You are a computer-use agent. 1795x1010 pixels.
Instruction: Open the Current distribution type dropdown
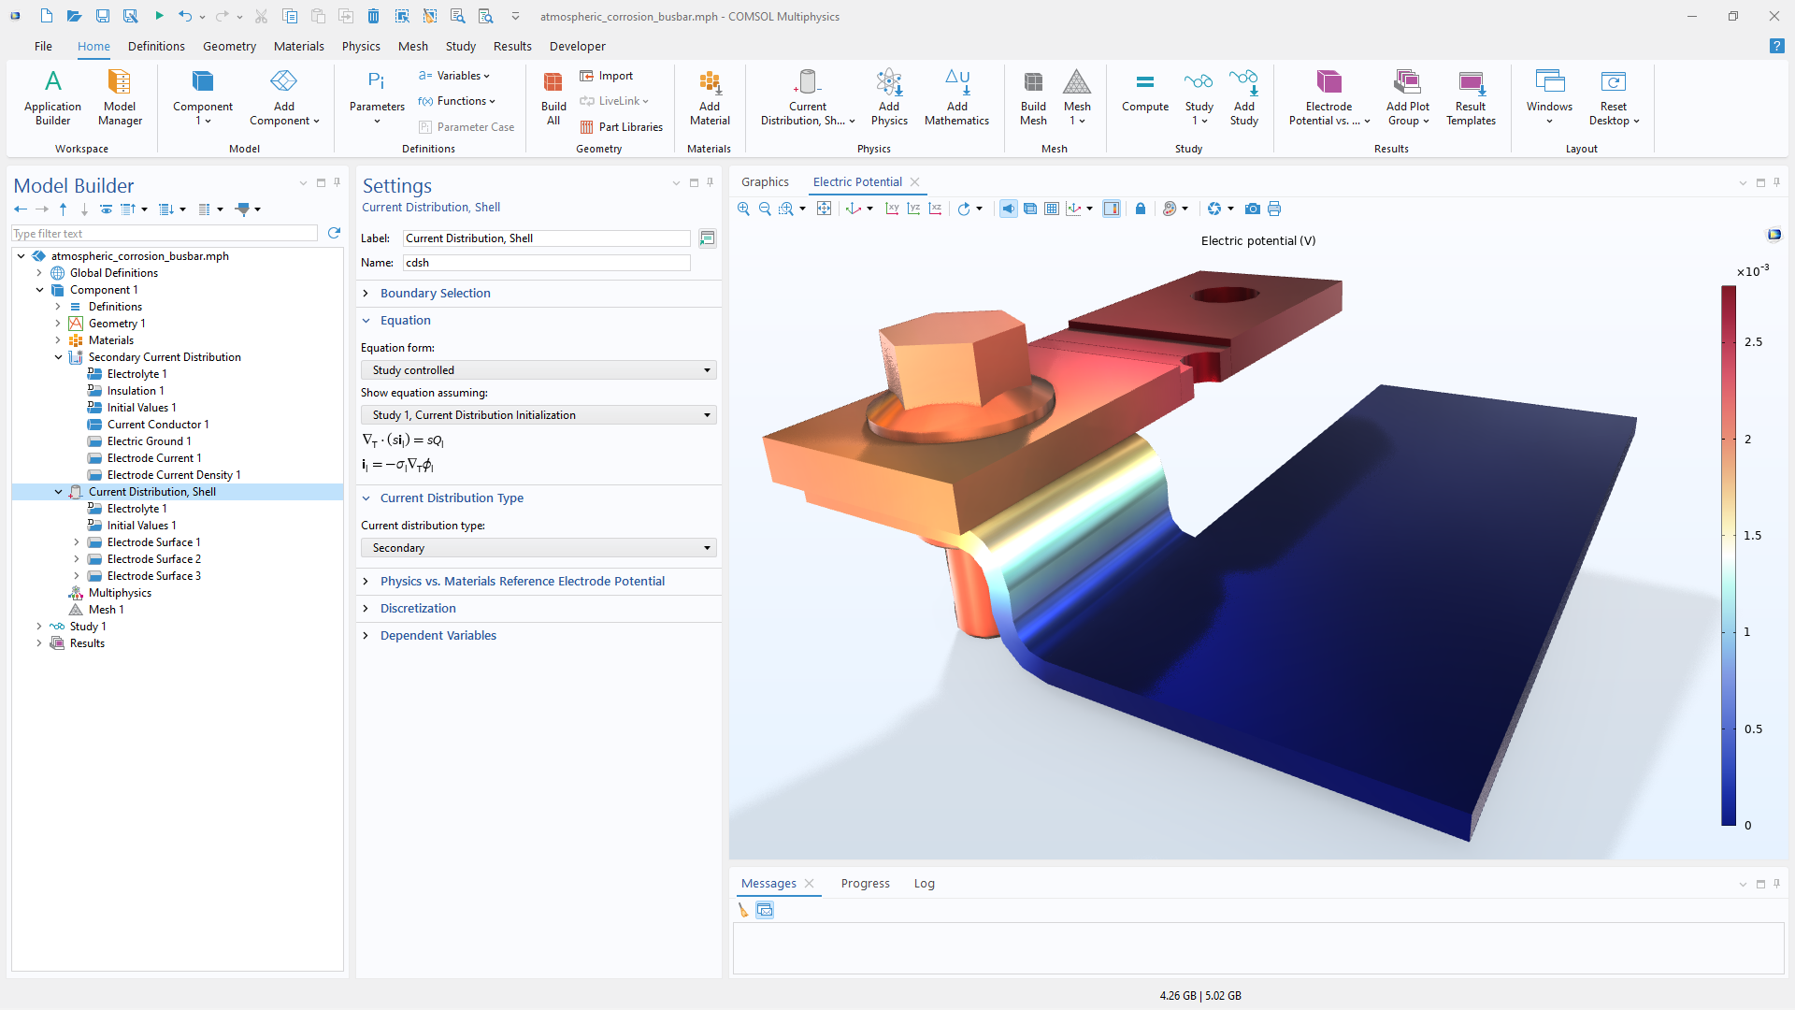pos(538,548)
